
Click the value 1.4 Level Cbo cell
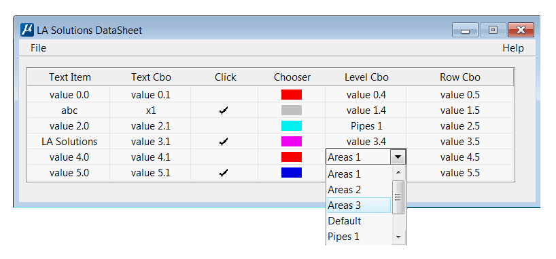(366, 111)
